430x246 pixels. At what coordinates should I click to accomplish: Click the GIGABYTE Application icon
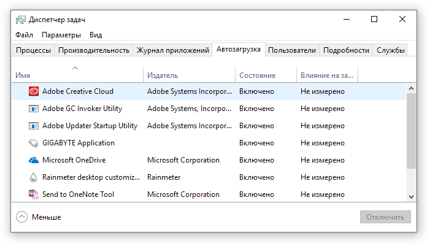click(34, 143)
